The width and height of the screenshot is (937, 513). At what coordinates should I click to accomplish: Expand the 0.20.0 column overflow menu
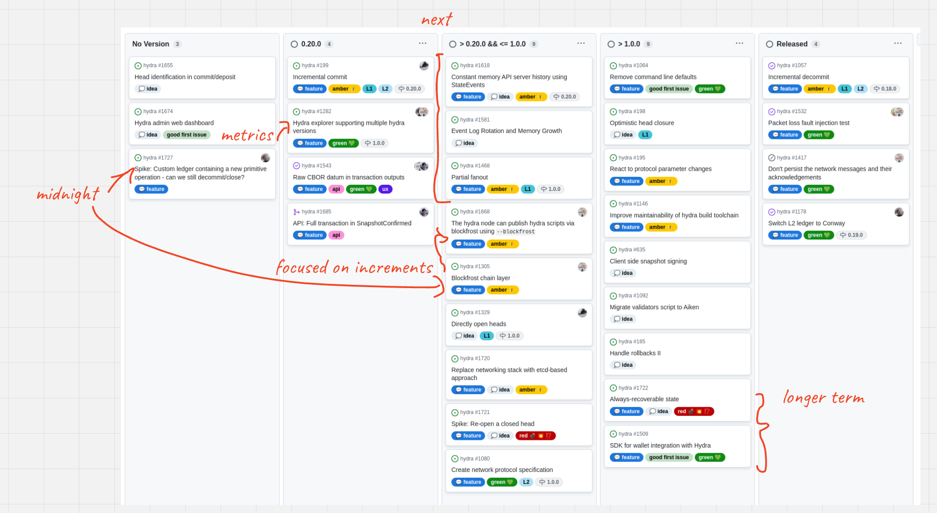(422, 43)
